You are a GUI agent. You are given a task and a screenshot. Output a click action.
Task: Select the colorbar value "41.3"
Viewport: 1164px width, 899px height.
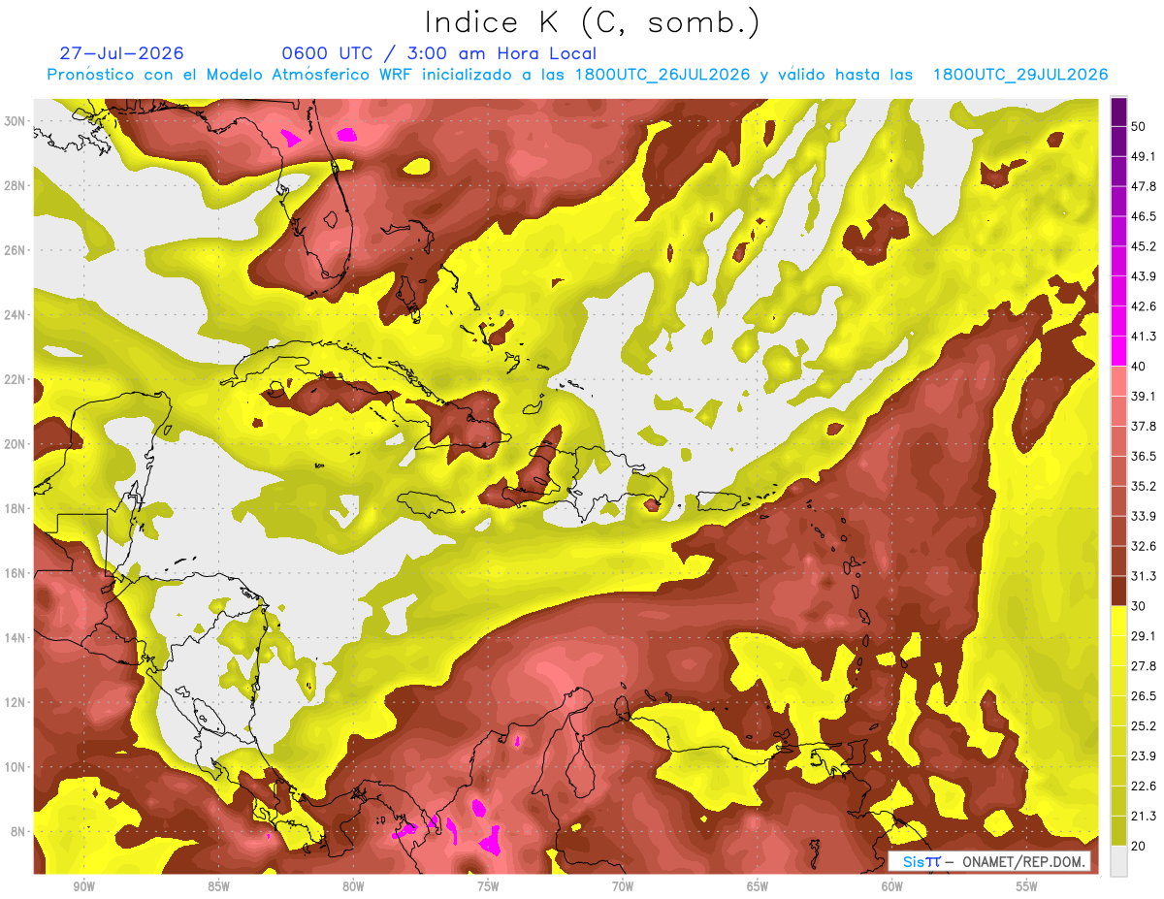(x=1144, y=337)
